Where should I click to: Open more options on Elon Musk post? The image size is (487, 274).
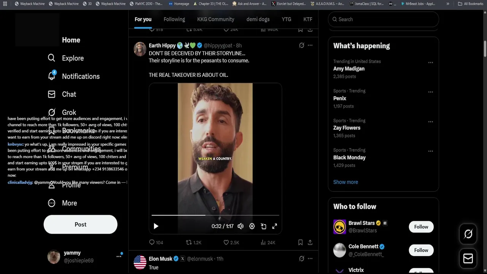click(x=310, y=258)
